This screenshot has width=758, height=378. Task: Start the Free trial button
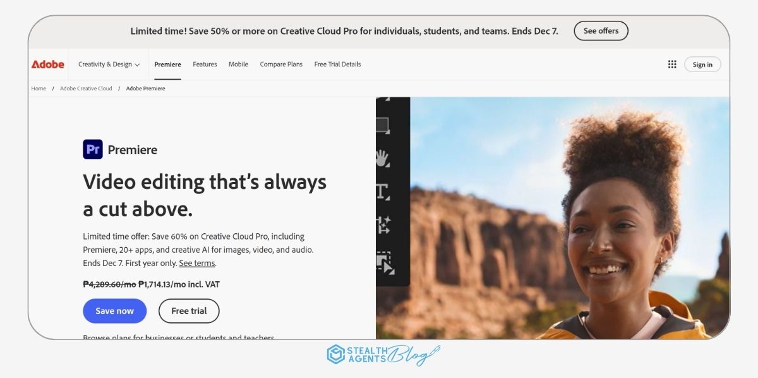pyautogui.click(x=189, y=311)
